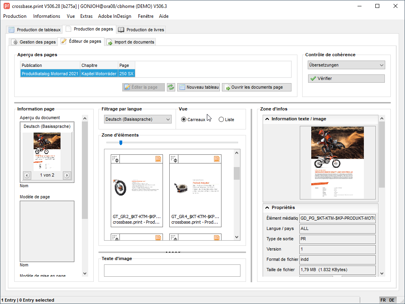Image resolution: width=405 pixels, height=304 pixels.
Task: Click reorder handle icon on GT_GR2 tile
Action: click(115, 159)
